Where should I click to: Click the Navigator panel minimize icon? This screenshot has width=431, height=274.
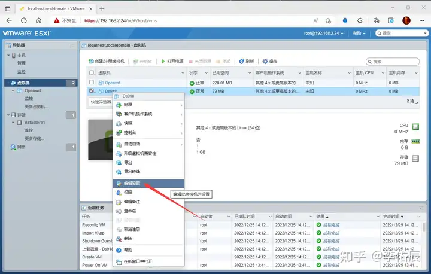point(72,45)
